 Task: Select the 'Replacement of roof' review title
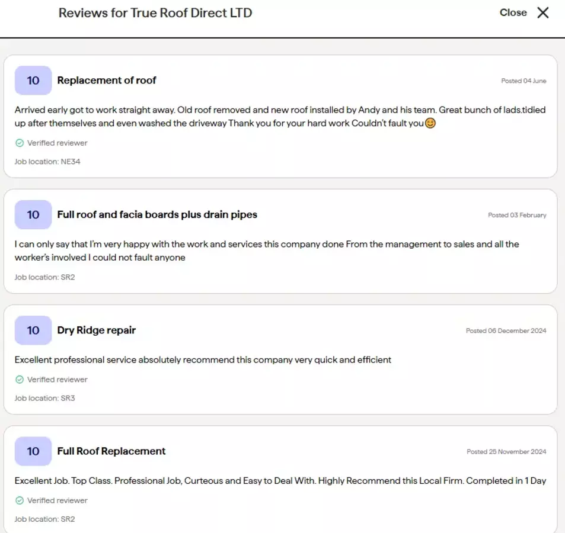pyautogui.click(x=107, y=81)
